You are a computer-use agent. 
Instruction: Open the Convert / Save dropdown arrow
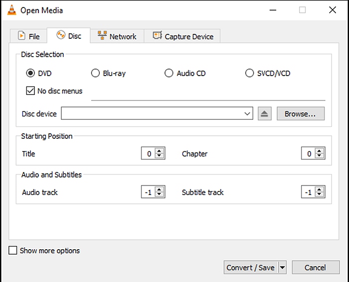pyautogui.click(x=282, y=268)
